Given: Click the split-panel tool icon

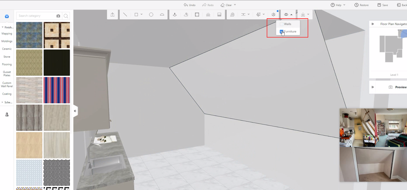Looking at the screenshot, I should pos(219,15).
